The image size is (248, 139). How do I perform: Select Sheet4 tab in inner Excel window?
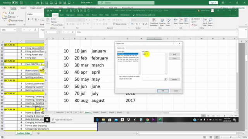coord(96,112)
